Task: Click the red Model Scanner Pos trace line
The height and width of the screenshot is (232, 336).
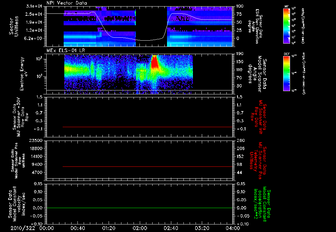Action: click(147, 166)
